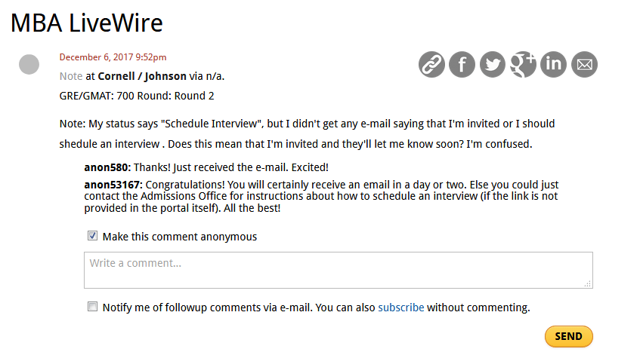Copy the post permalink via chain icon

[x=431, y=65]
